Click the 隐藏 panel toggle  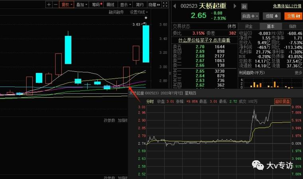point(154,4)
